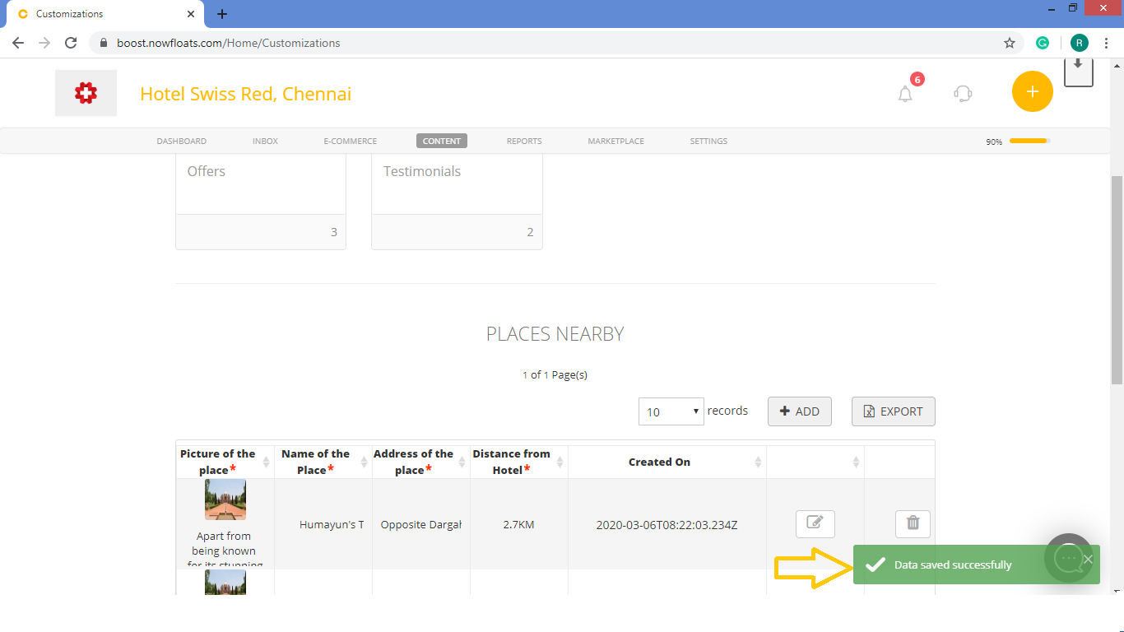Viewport: 1124px width, 632px height.
Task: Open the REPORTS menu
Action: 524,141
